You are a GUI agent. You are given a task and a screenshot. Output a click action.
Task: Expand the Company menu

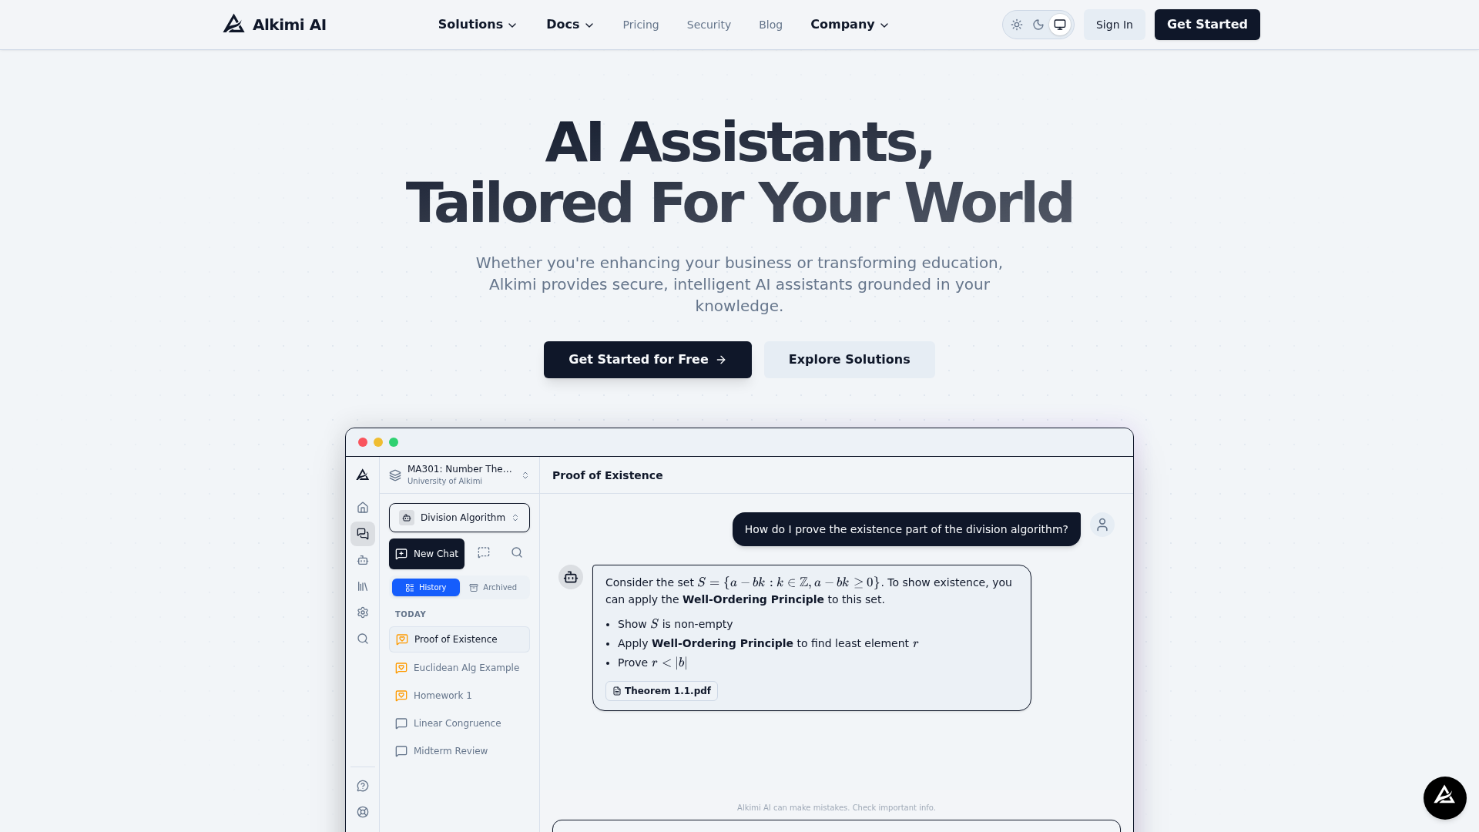click(850, 25)
